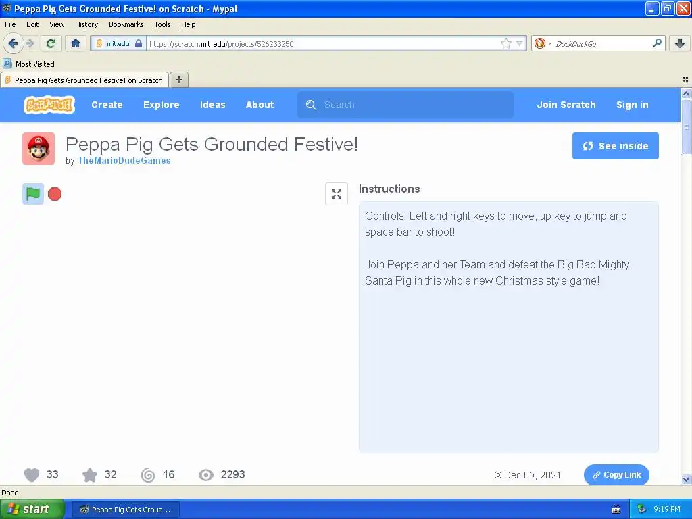Open the File menu
This screenshot has height=519, width=692.
10,24
